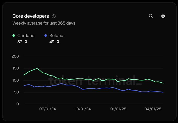This screenshot has height=123, width=178.
Task: Click the blue Solana legend dot
Action: click(46, 35)
